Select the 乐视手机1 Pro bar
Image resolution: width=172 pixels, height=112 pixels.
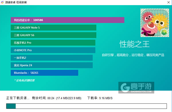(53, 43)
